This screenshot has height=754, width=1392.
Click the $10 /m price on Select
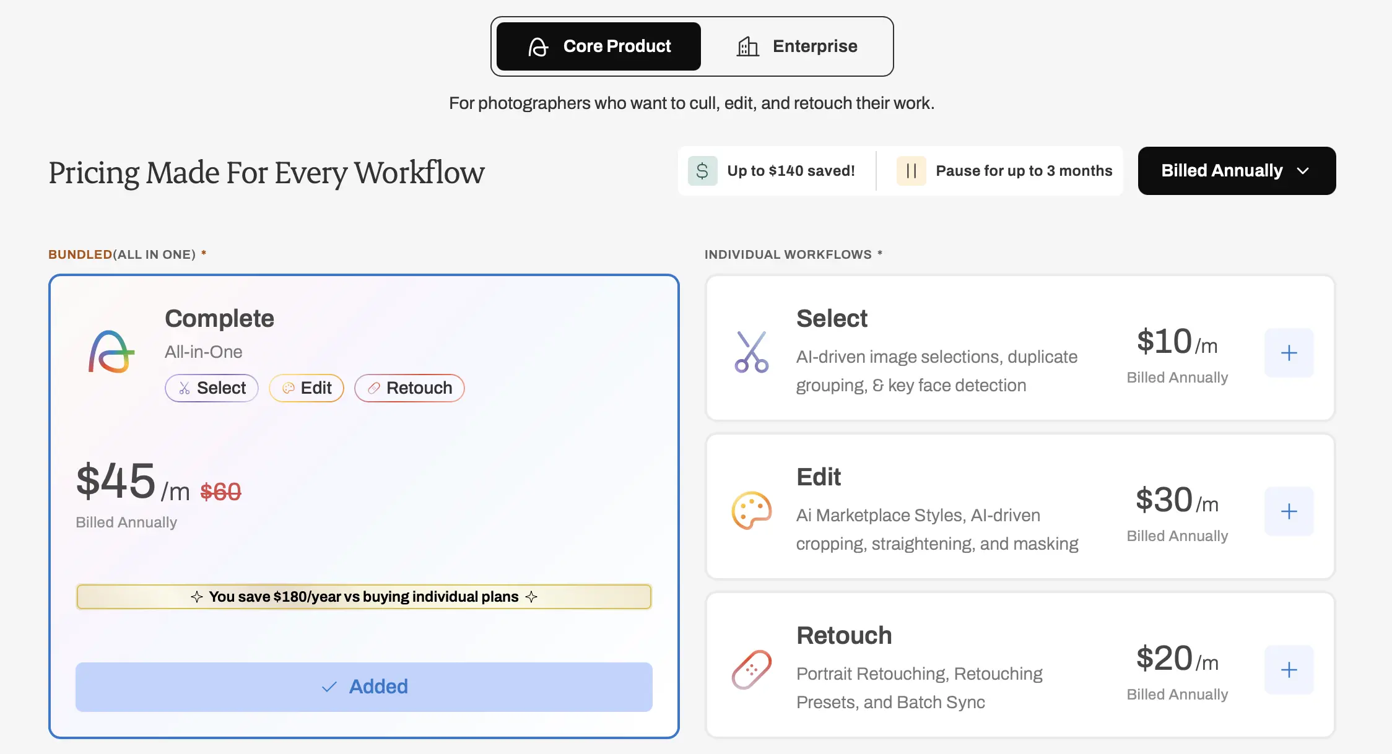(1177, 342)
